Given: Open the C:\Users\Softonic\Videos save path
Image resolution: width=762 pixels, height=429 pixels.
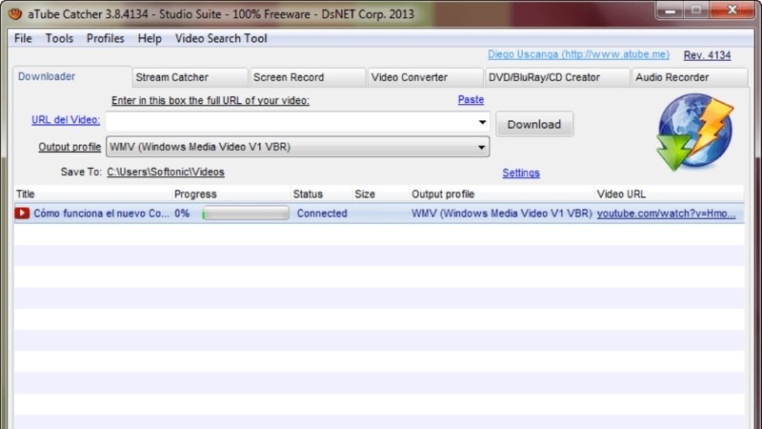Looking at the screenshot, I should click(x=166, y=172).
